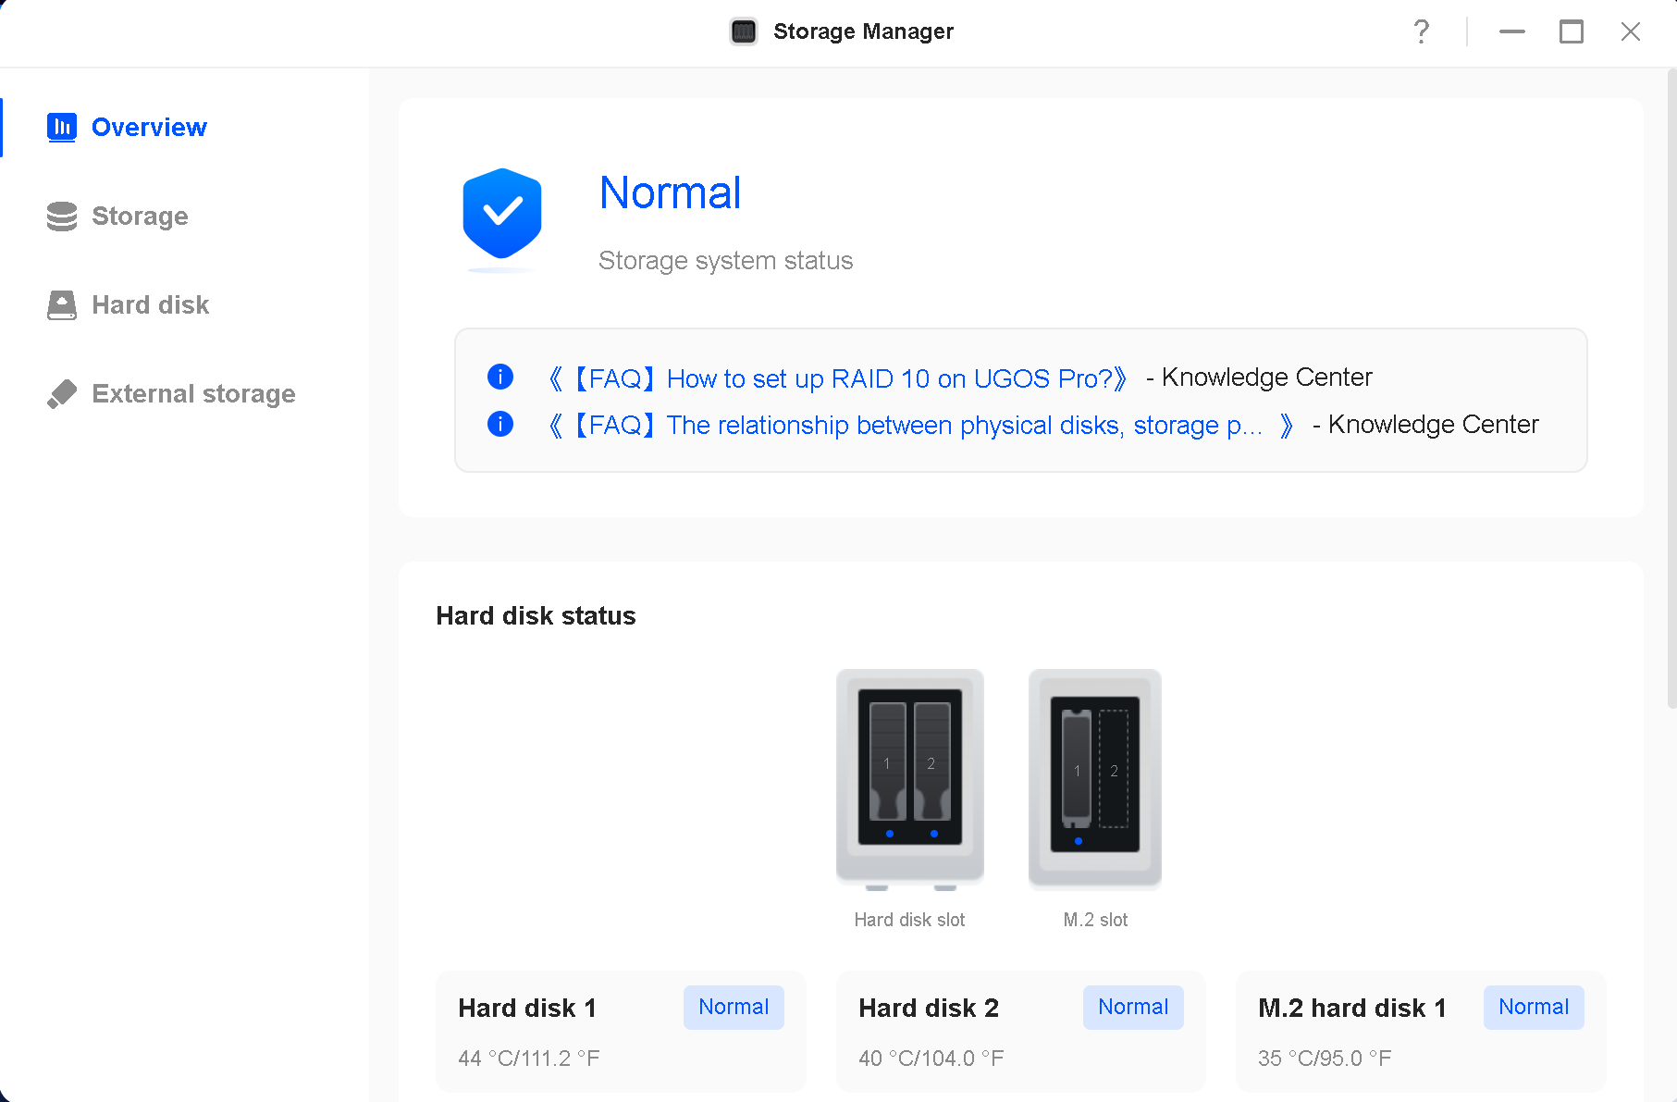The image size is (1677, 1102).
Task: Select the M.2 slot diagram
Action: (x=1094, y=779)
